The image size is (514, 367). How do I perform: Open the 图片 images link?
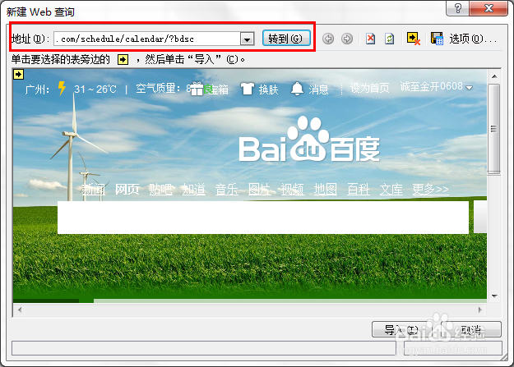tap(260, 189)
